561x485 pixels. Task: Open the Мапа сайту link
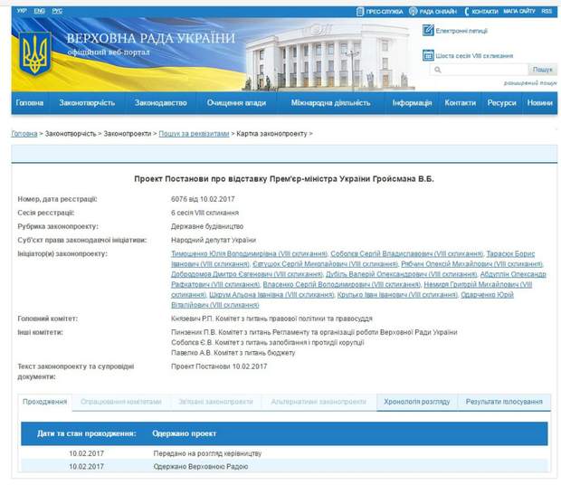[519, 12]
